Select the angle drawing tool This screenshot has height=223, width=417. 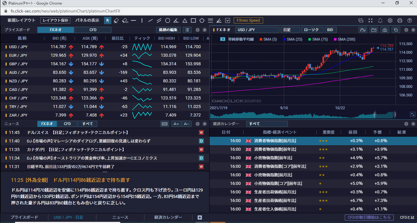click(x=176, y=20)
